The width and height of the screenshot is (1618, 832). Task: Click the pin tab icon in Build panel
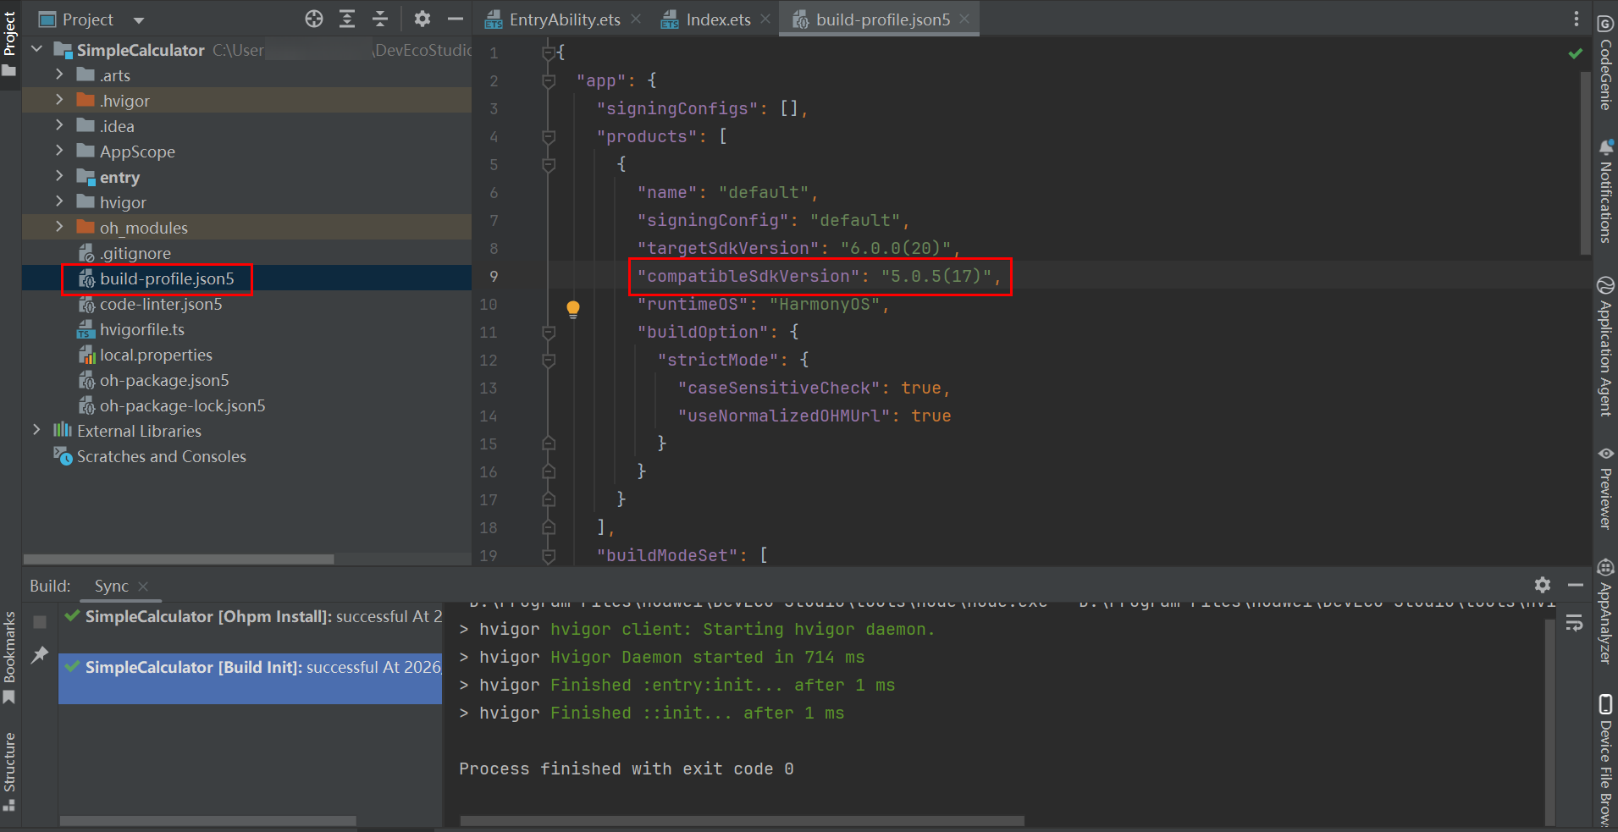coord(40,654)
